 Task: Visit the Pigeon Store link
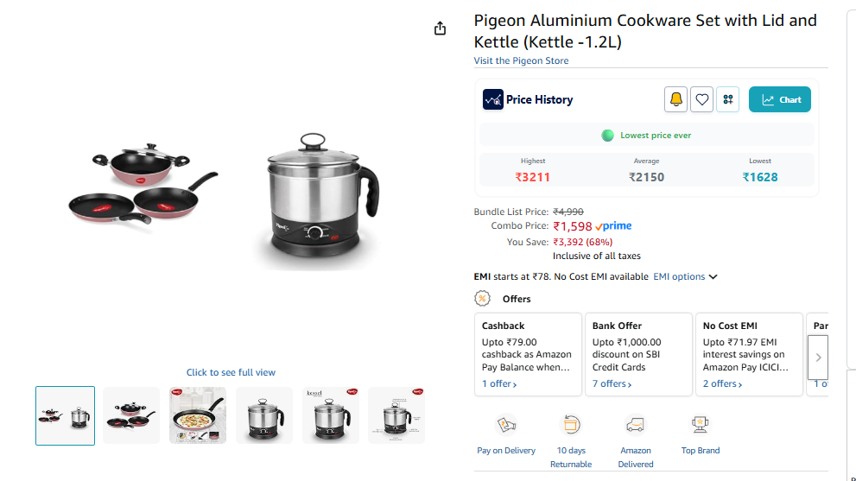(521, 60)
